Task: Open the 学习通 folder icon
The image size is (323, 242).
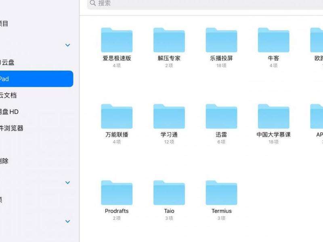Action: point(169,116)
